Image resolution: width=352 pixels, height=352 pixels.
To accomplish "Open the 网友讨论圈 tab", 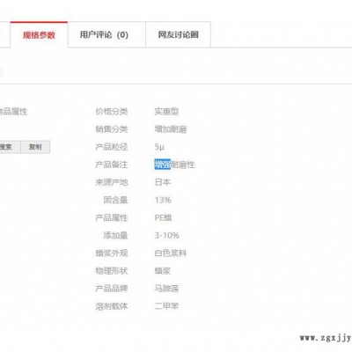I will 178,34.
